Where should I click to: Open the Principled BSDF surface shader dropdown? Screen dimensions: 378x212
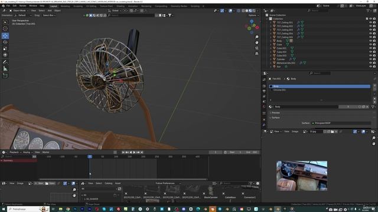pos(341,123)
